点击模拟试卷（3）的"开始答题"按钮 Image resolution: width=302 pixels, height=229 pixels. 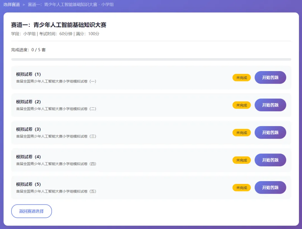pos(270,132)
